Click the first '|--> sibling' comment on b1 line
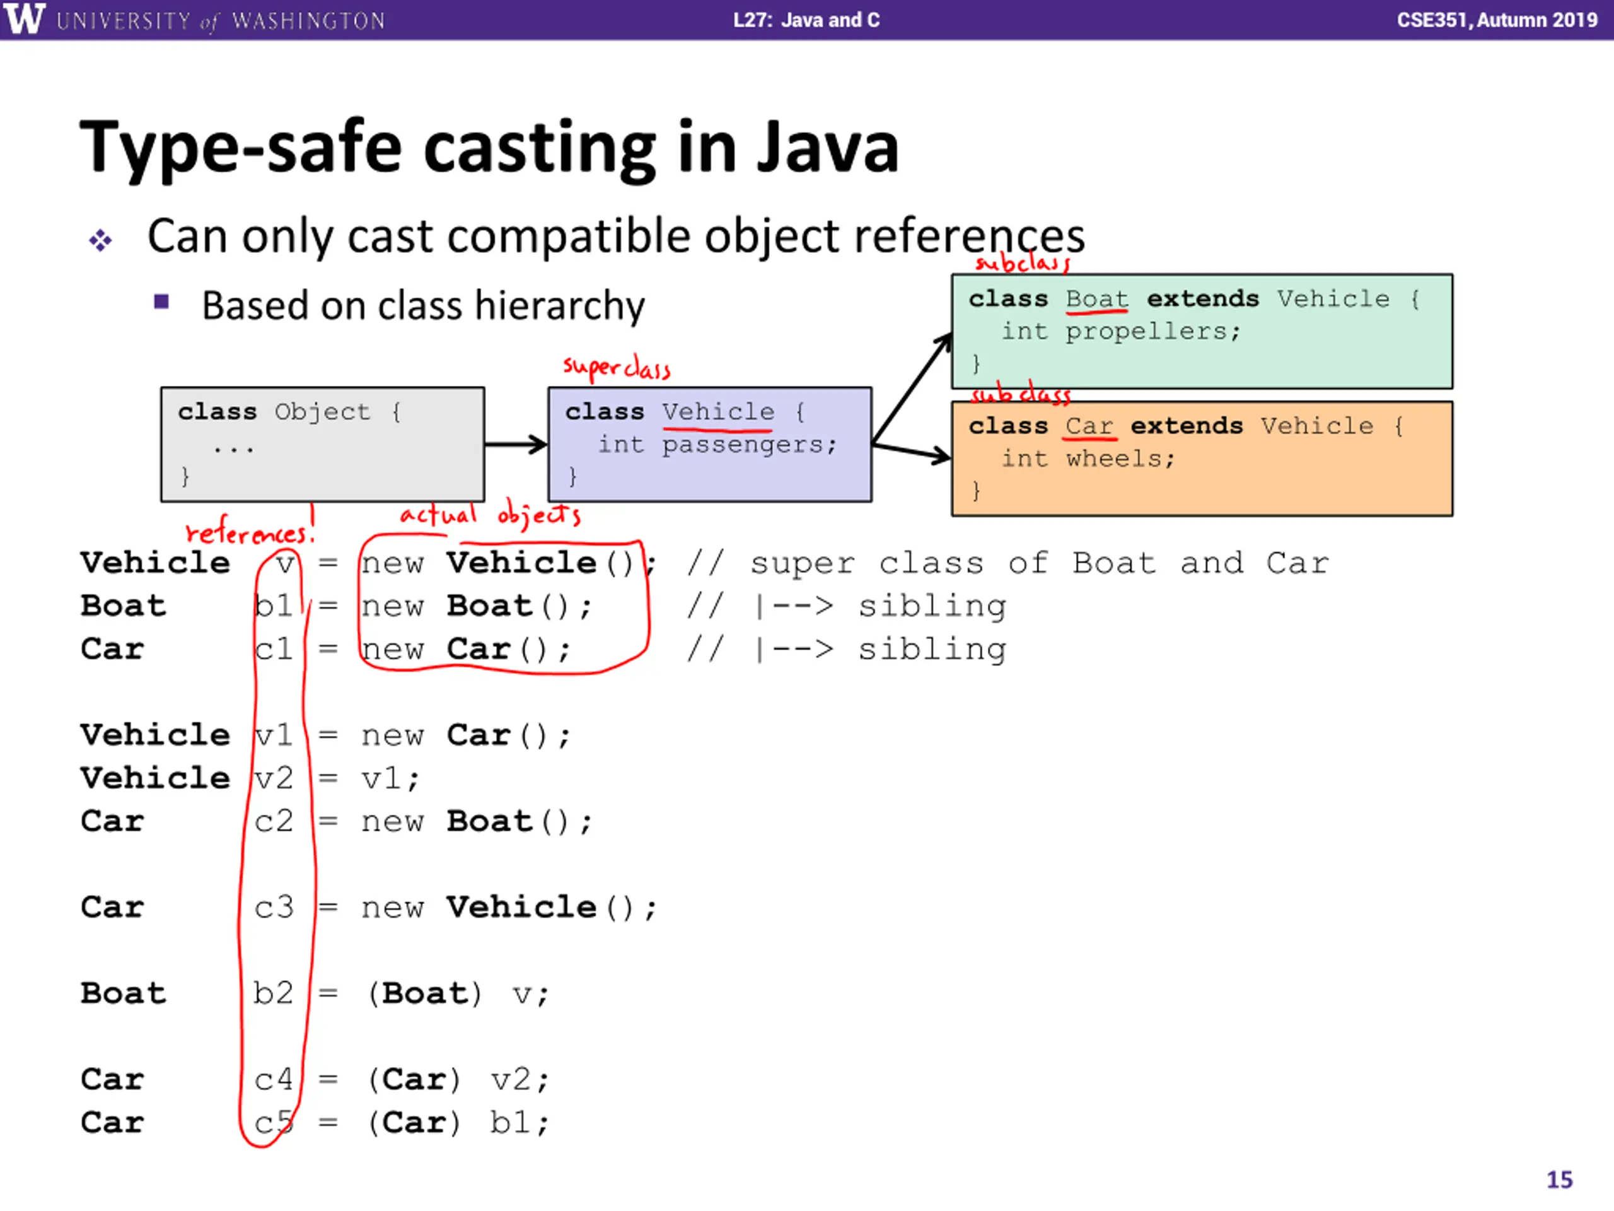This screenshot has width=1614, height=1211. tap(881, 607)
